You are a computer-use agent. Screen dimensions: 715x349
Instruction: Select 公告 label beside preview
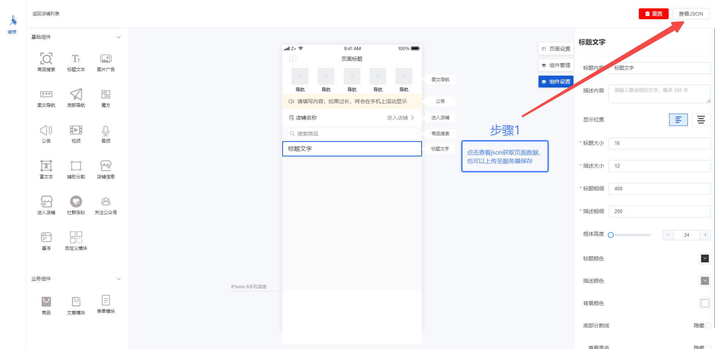pyautogui.click(x=439, y=101)
